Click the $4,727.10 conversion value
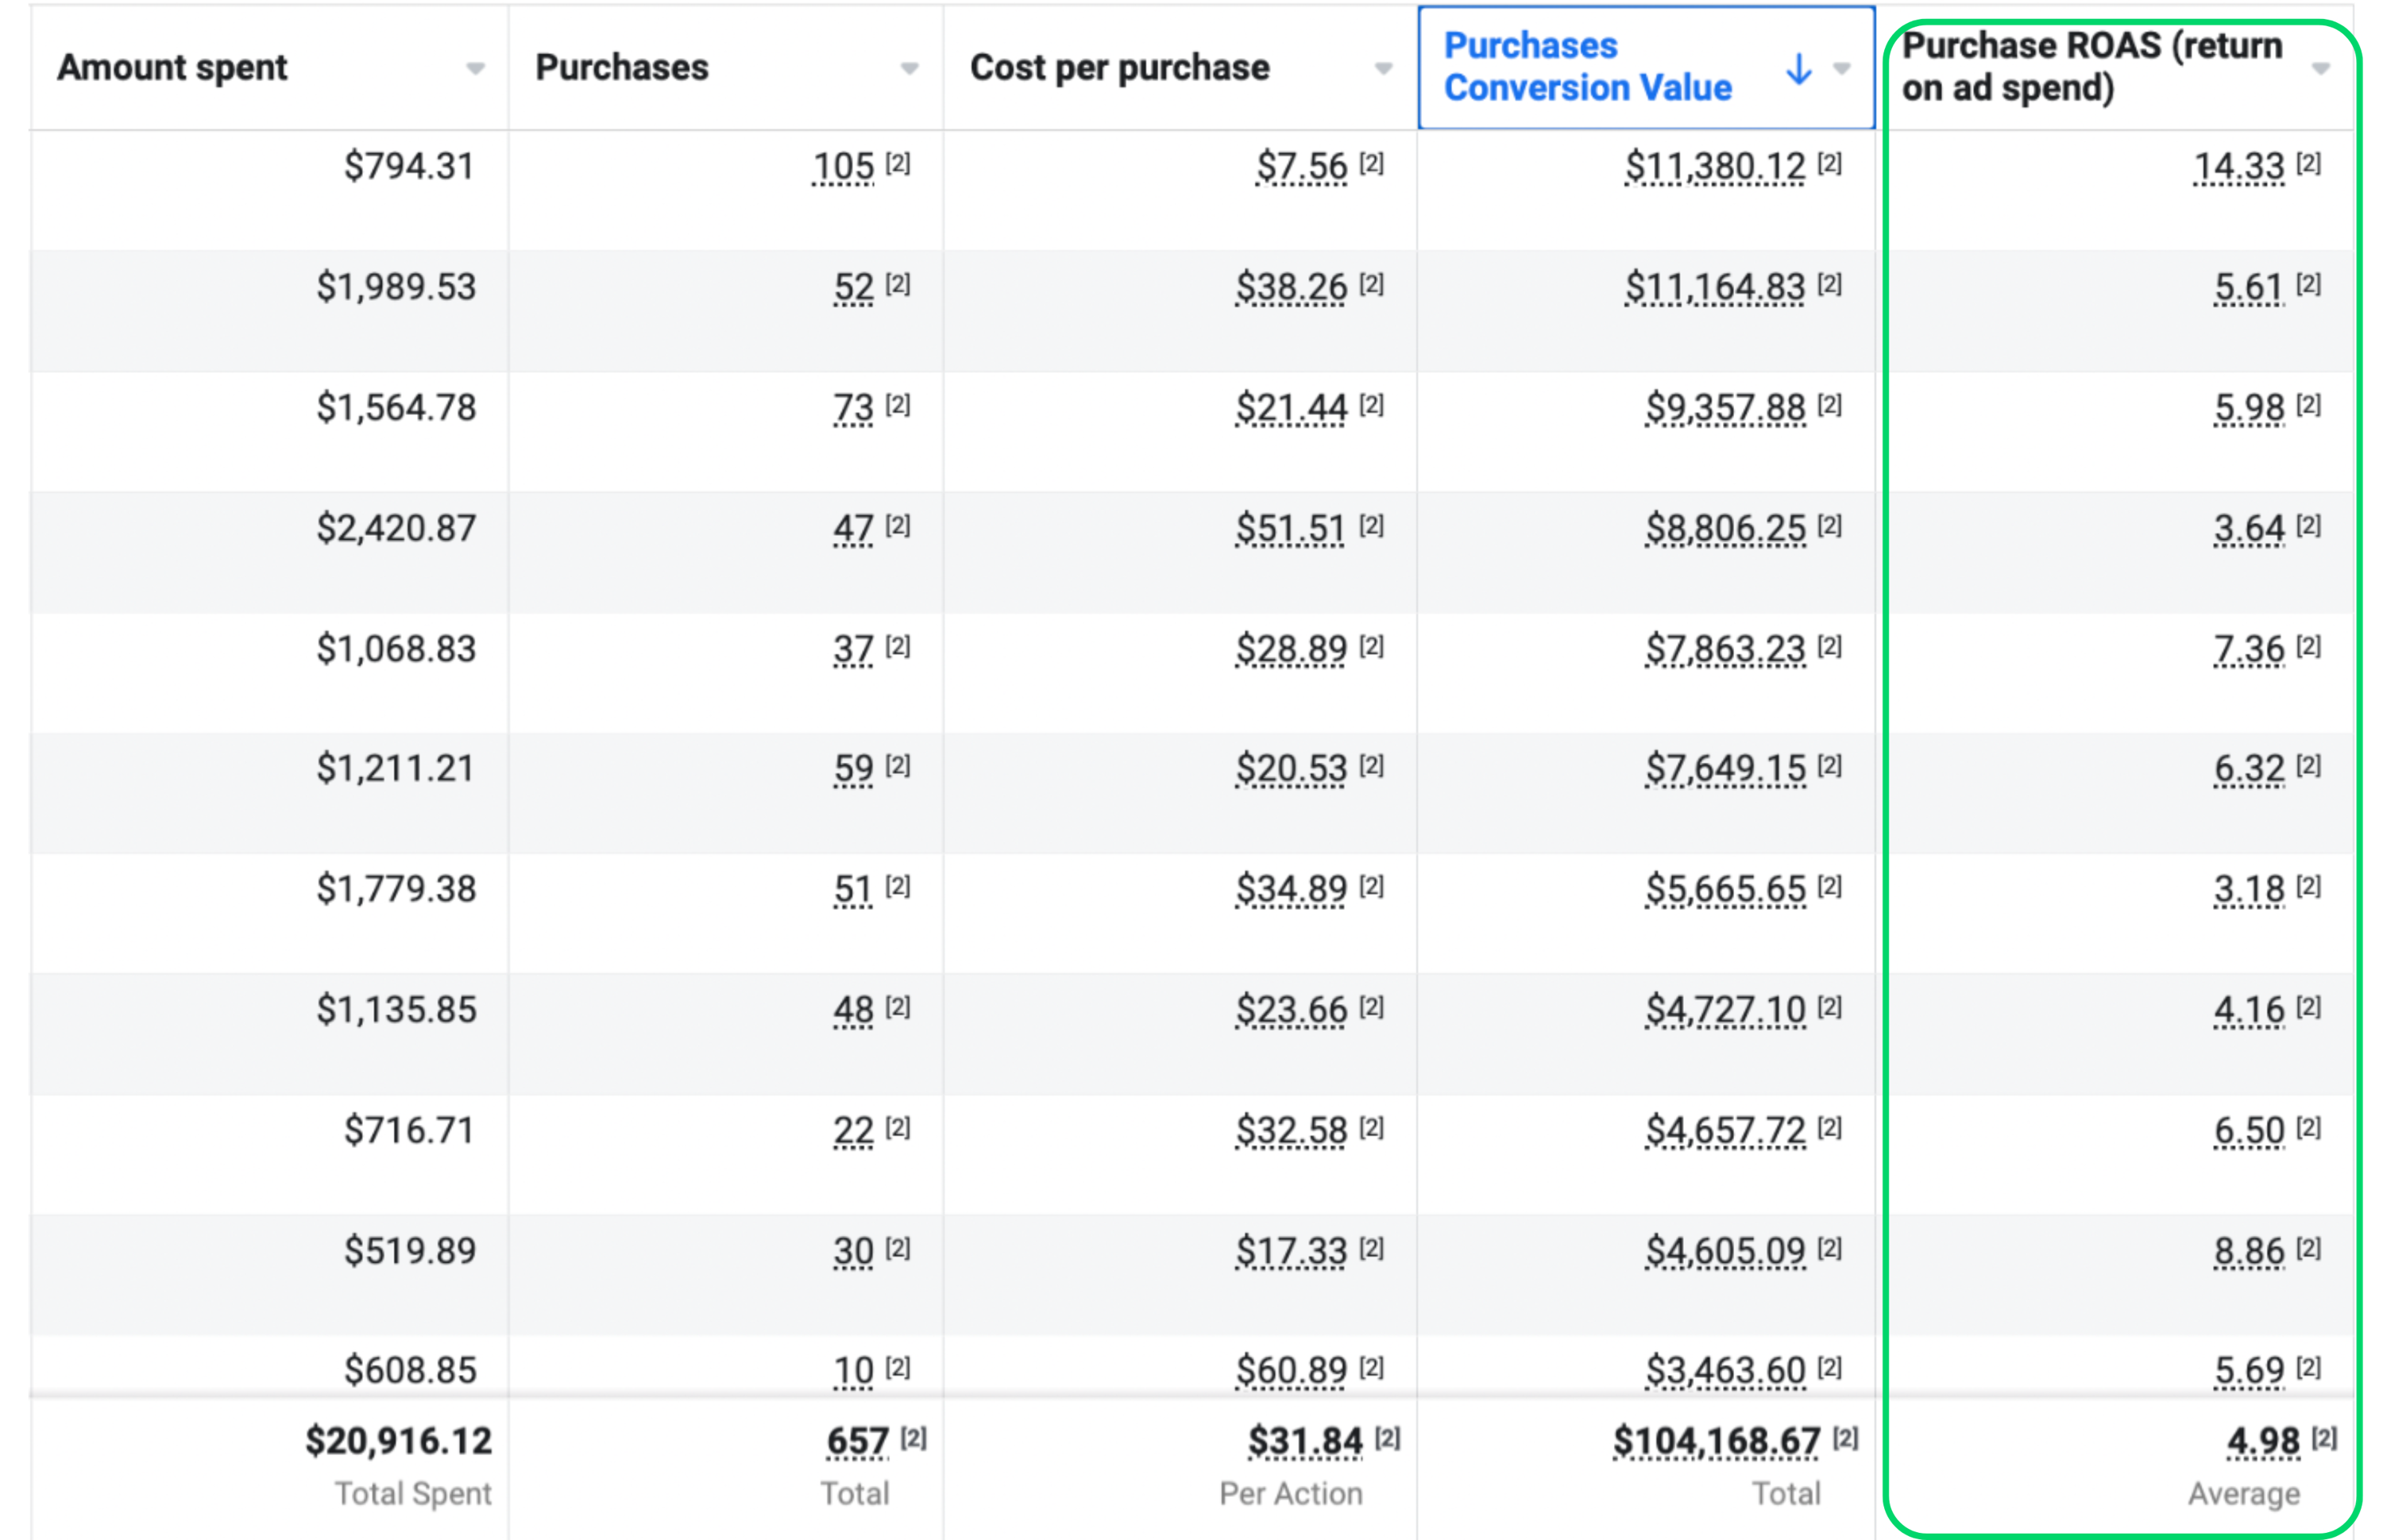This screenshot has height=1540, width=2383. click(x=1726, y=1010)
